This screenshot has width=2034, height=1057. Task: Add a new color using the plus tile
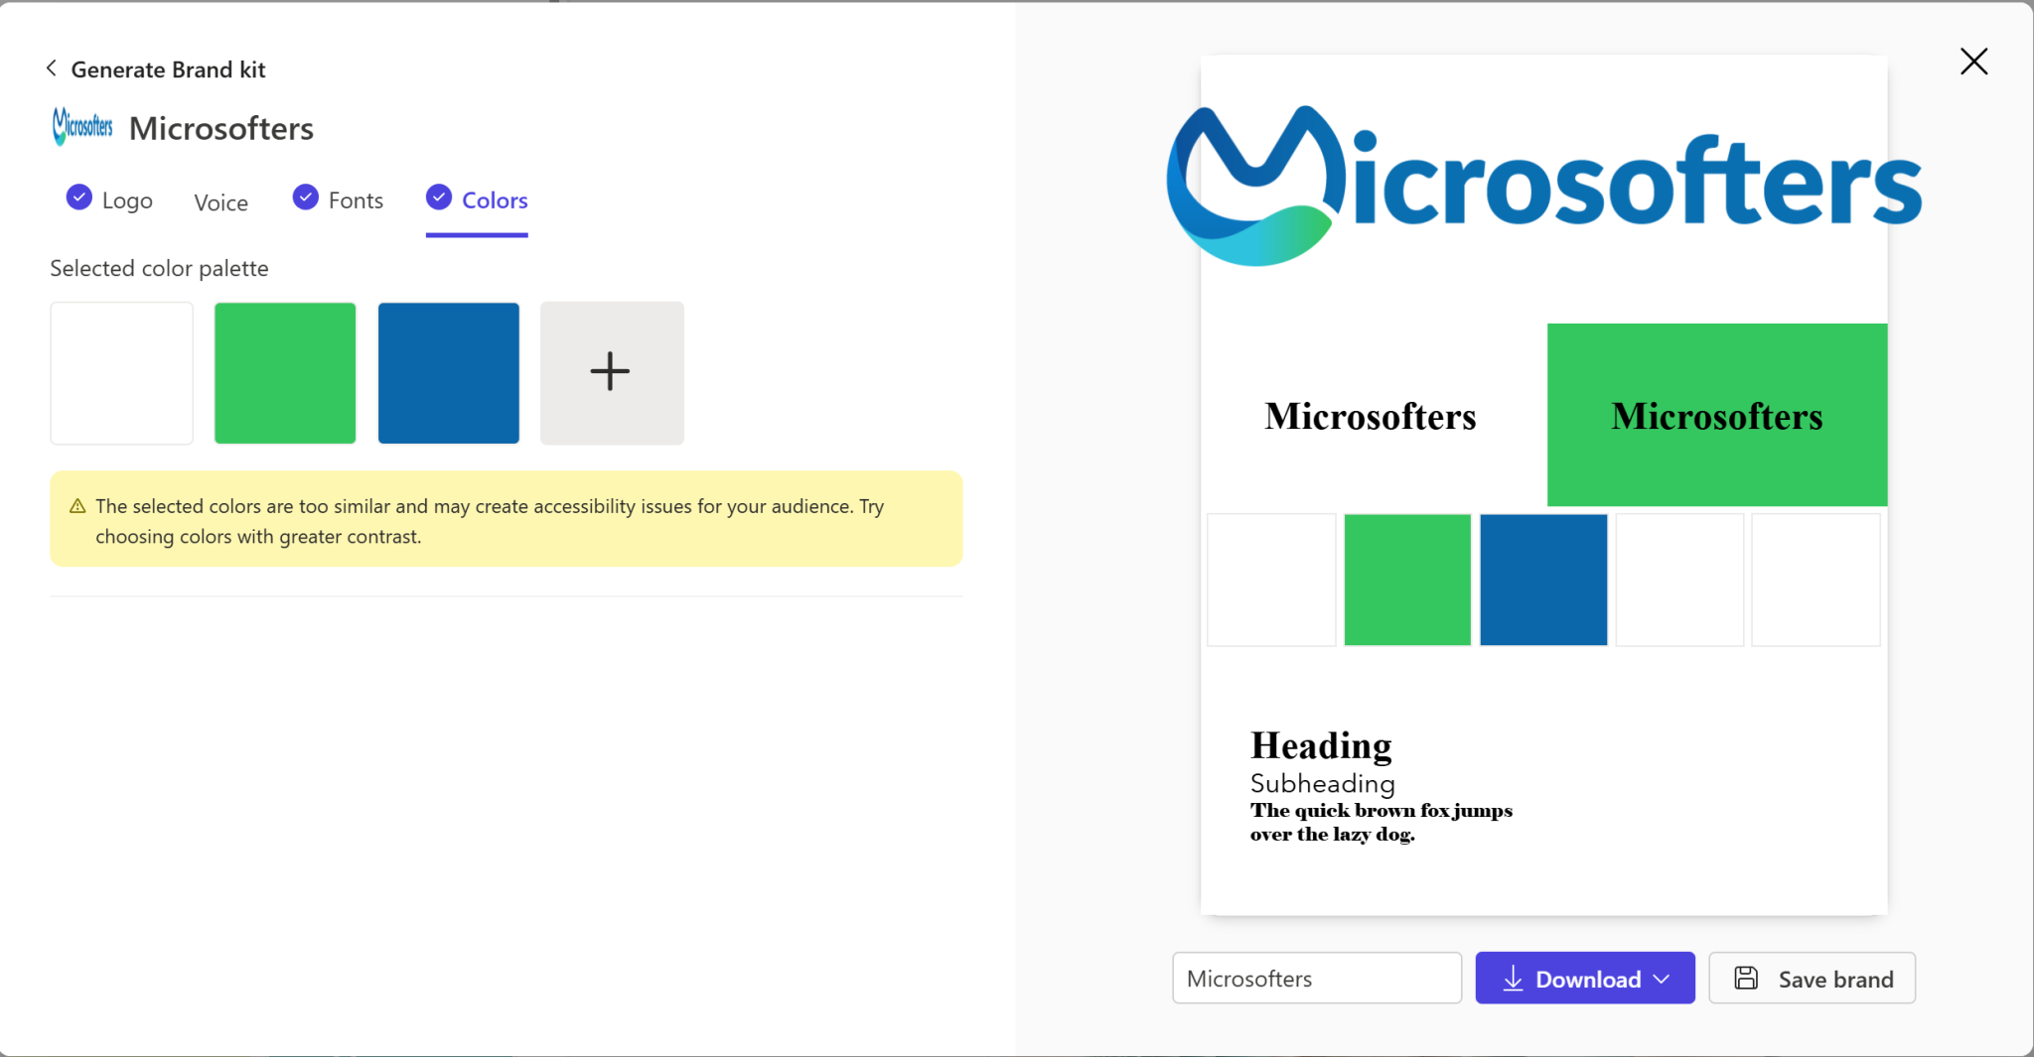pos(610,372)
